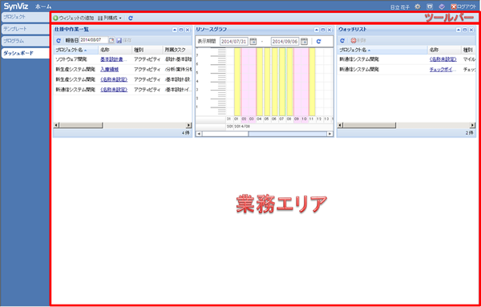Open third row (名称未設定) link in 仕掛中作業一覧
Screen dimensions: 481x307
pyautogui.click(x=114, y=79)
